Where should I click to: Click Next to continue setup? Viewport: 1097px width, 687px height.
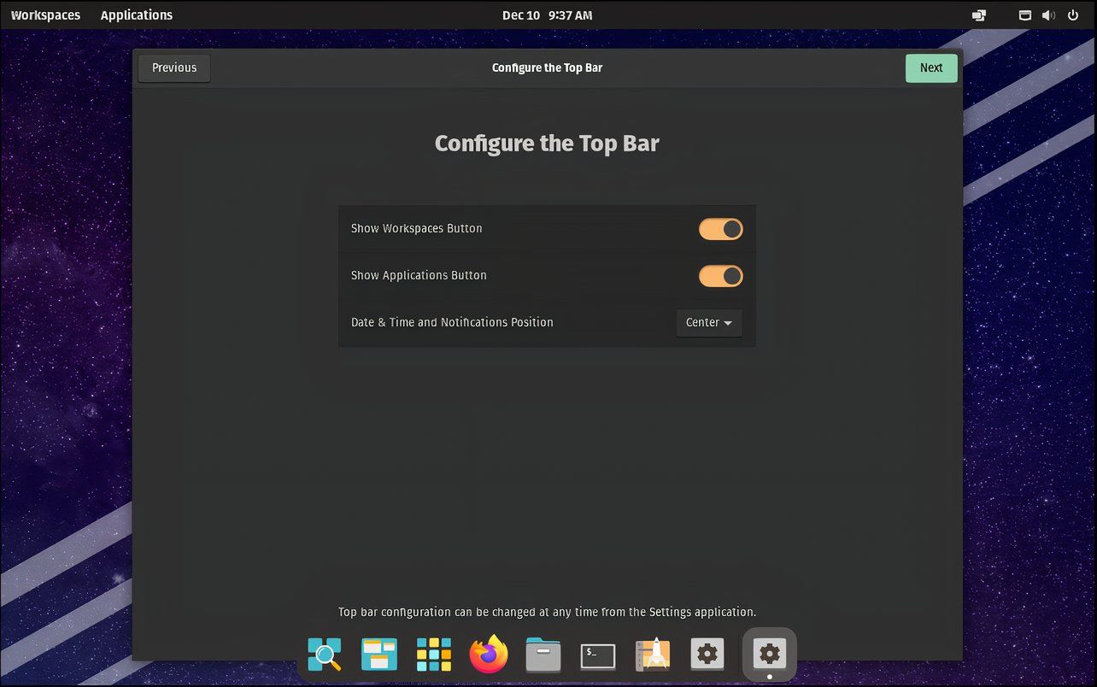(930, 68)
